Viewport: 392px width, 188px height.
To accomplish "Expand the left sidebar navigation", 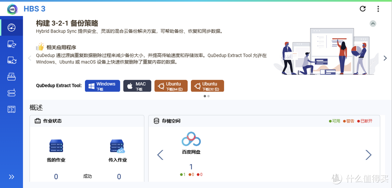I will (11, 177).
